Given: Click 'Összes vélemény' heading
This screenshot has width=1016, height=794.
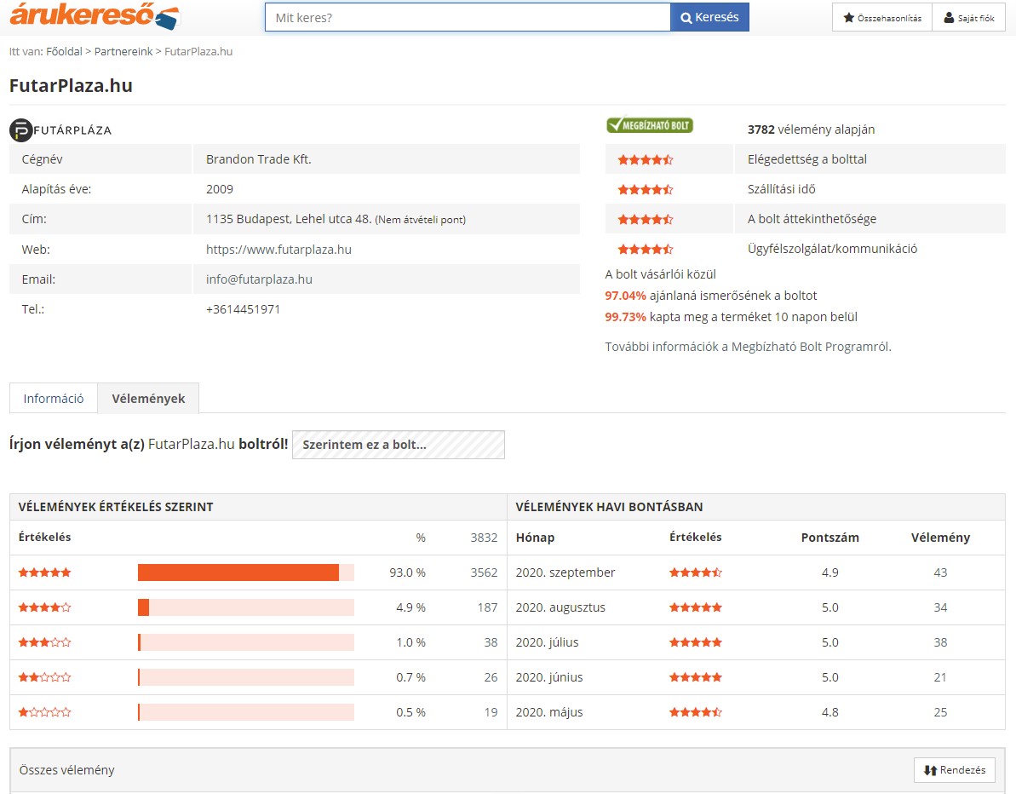Looking at the screenshot, I should pos(66,770).
